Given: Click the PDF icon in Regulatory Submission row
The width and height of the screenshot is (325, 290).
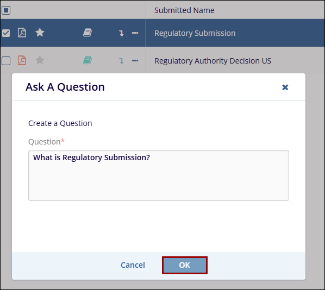Looking at the screenshot, I should coord(22,33).
